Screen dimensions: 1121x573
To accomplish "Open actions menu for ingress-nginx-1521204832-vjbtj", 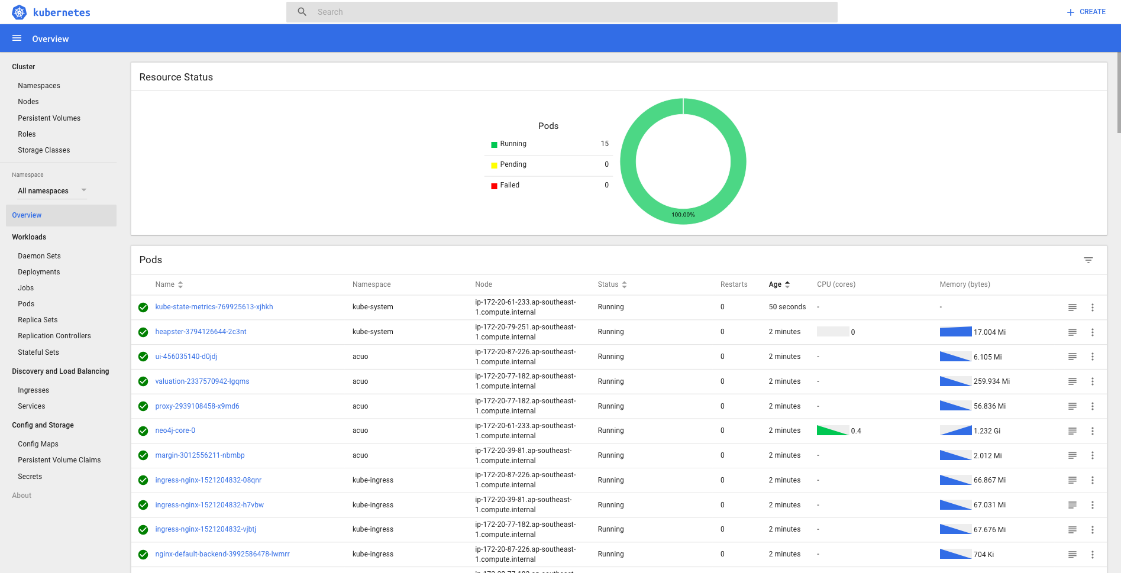I will click(1093, 530).
